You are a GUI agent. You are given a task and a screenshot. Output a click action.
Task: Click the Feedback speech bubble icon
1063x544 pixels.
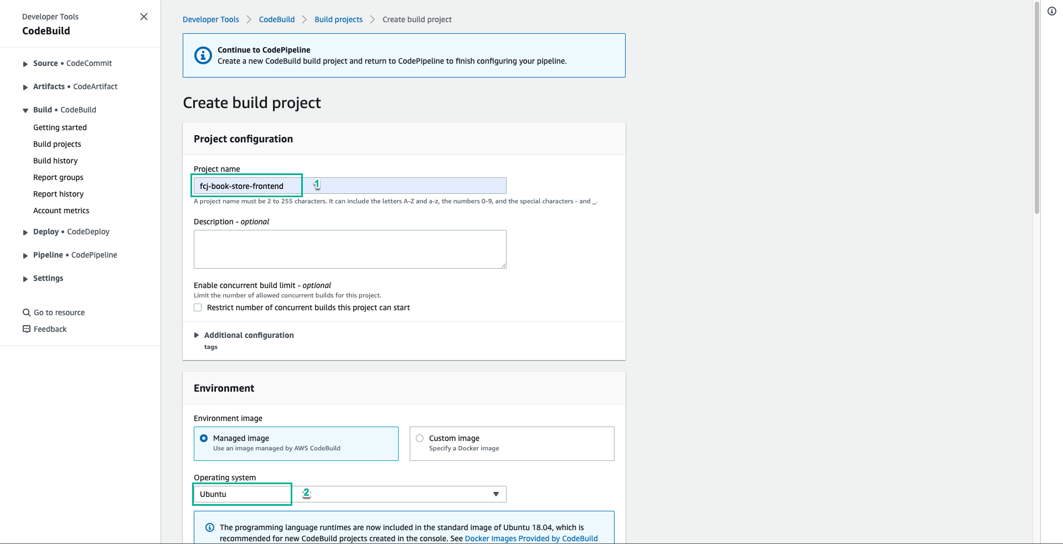(26, 329)
